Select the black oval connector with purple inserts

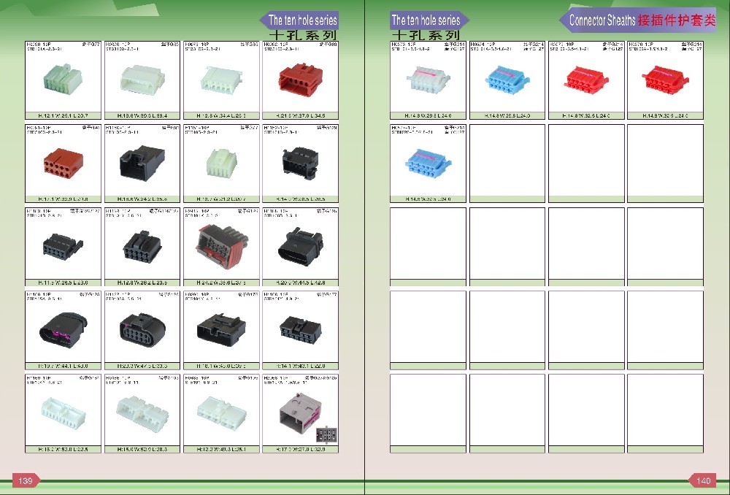tap(64, 329)
